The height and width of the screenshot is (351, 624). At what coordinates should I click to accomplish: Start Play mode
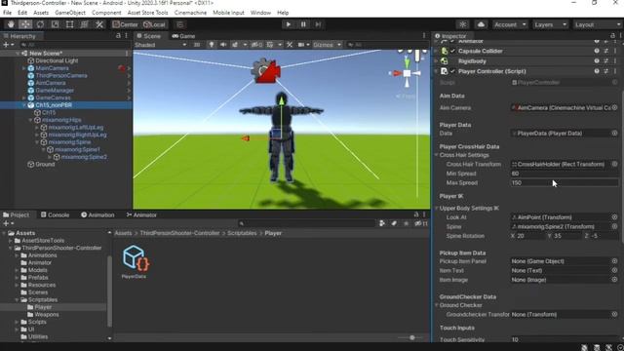[289, 24]
